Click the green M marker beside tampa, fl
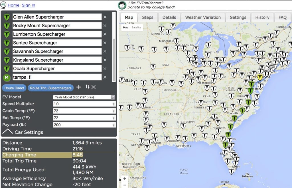This screenshot has width=292, height=188. pos(7,77)
